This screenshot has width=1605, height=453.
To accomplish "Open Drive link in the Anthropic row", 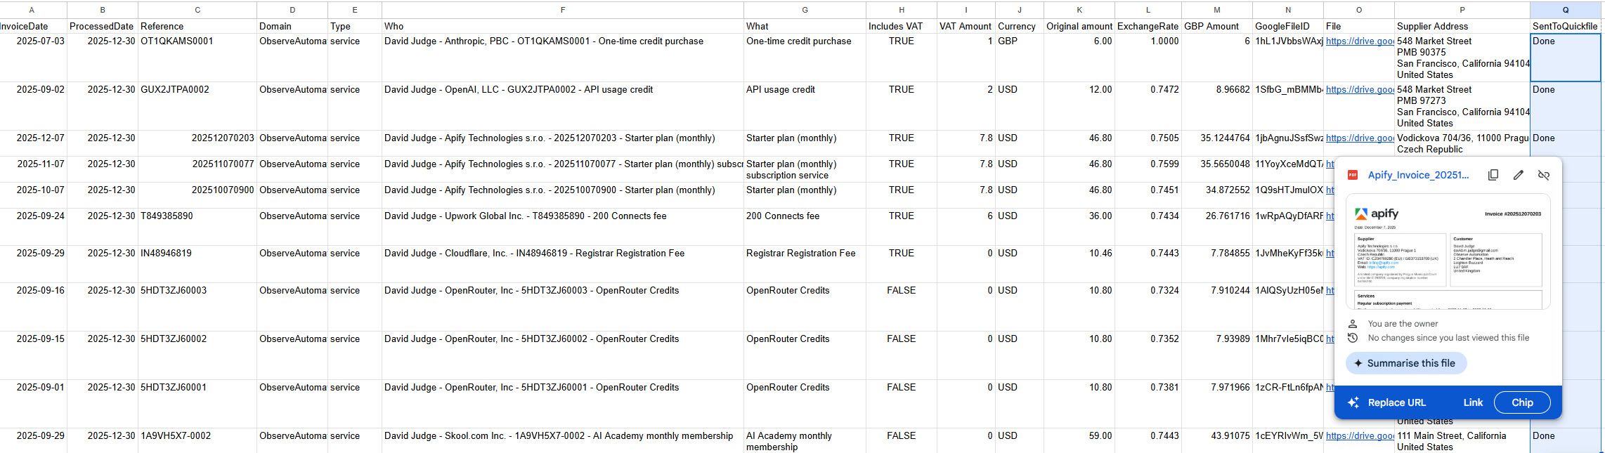I will tap(1360, 41).
